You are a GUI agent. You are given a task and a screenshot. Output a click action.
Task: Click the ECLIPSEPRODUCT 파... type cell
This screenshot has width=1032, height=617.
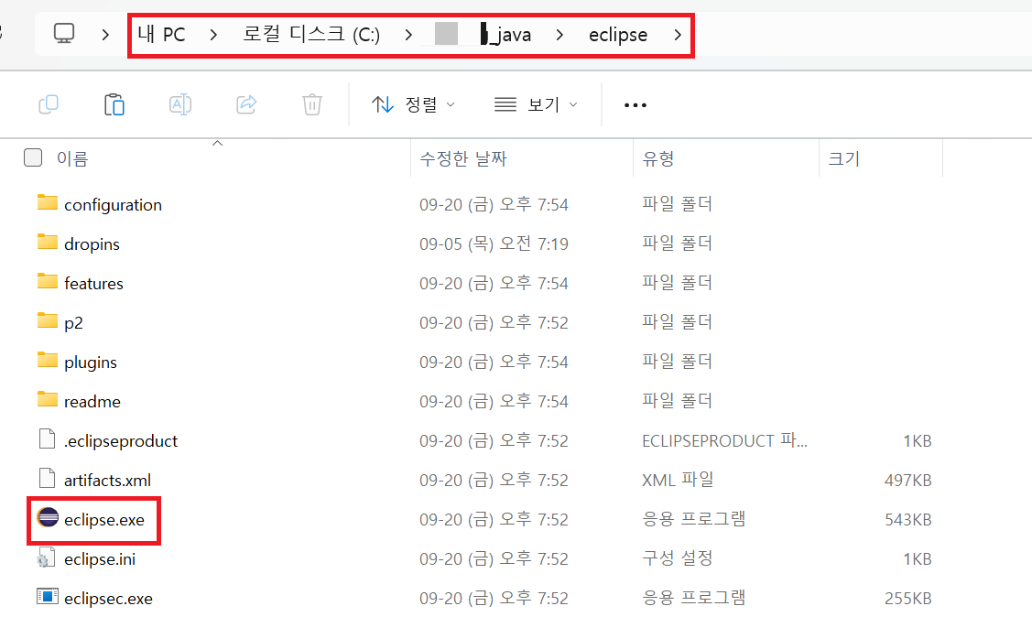pos(724,440)
